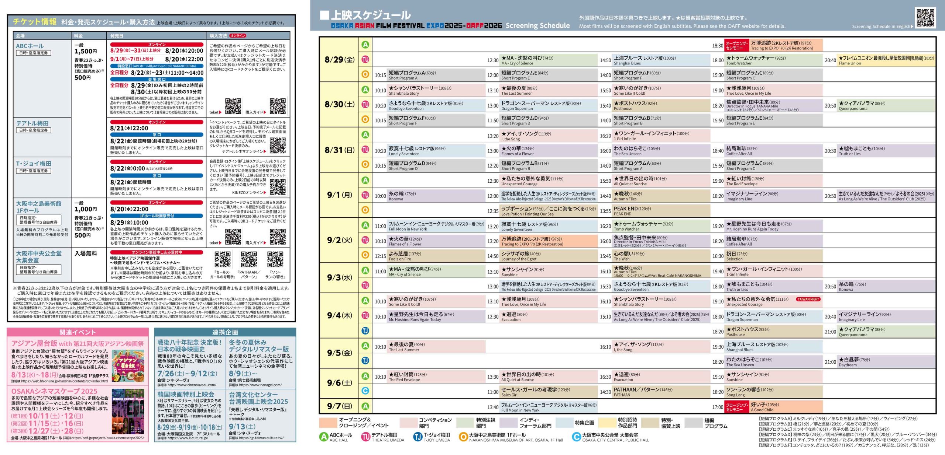Click the QR code beside Screening Schedule in English
This screenshot has height=455, width=945.
coord(925,17)
